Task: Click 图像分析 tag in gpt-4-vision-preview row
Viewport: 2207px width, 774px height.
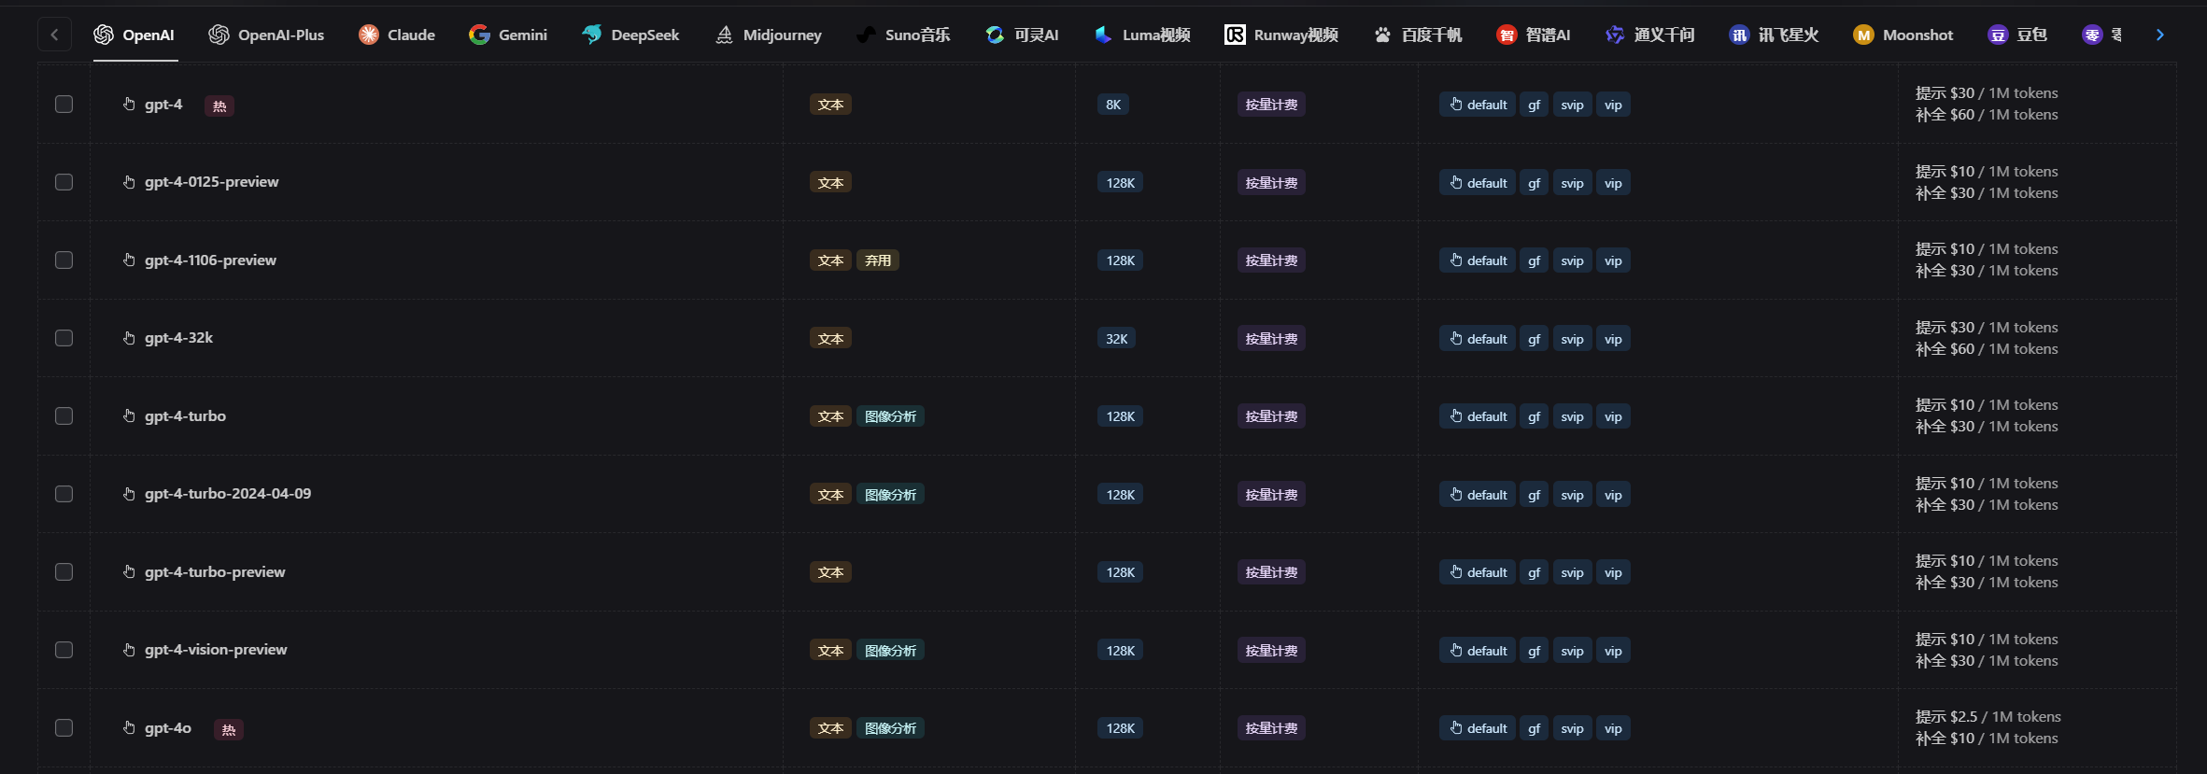Action: coord(890,651)
